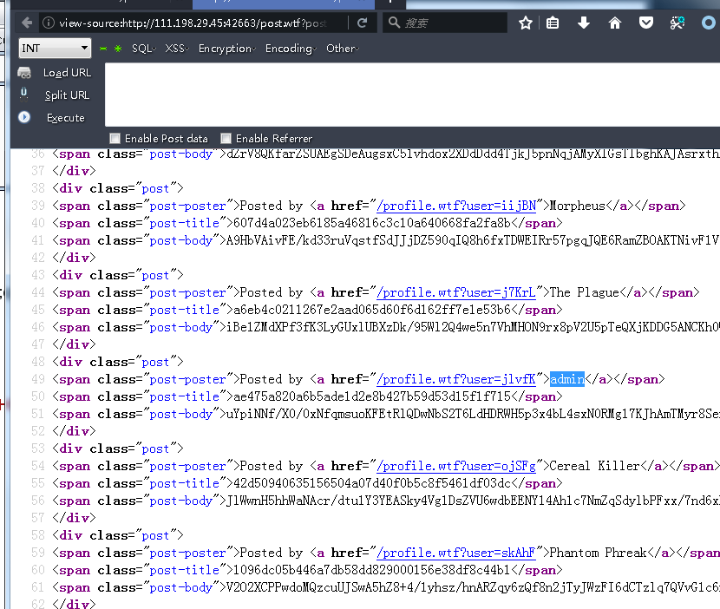The height and width of the screenshot is (609, 720).
Task: Expand the Encryption menu
Action: click(225, 49)
